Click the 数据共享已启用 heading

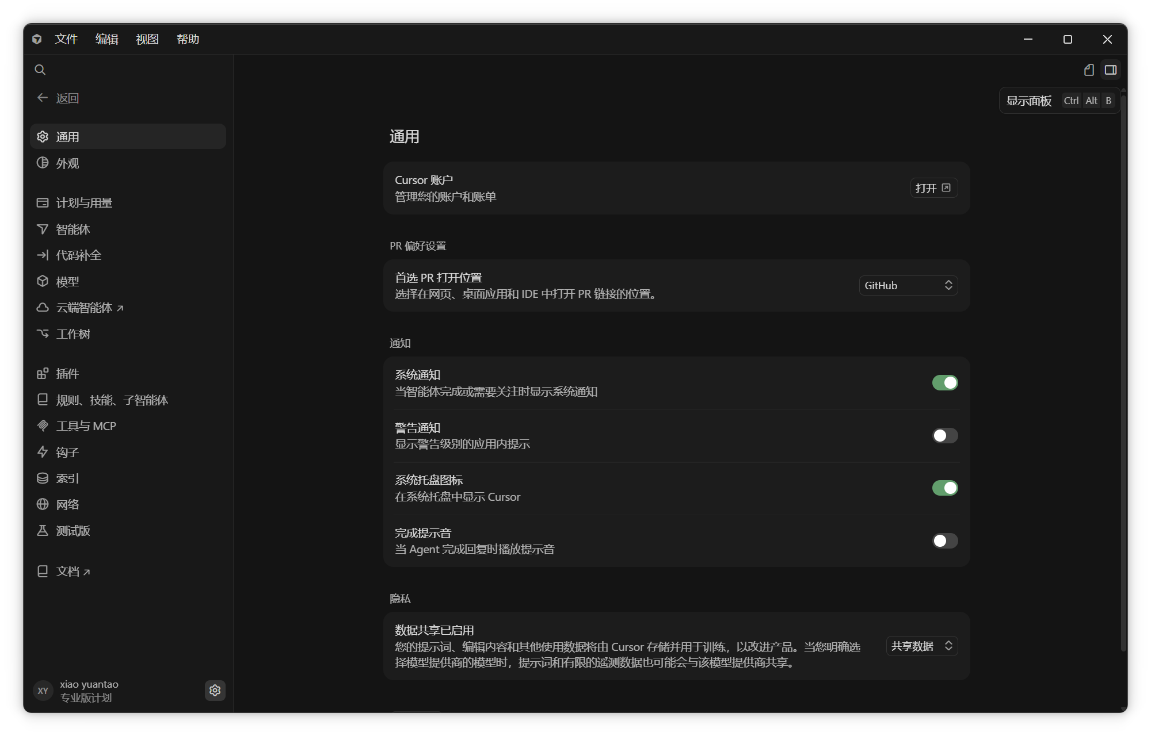[435, 630]
